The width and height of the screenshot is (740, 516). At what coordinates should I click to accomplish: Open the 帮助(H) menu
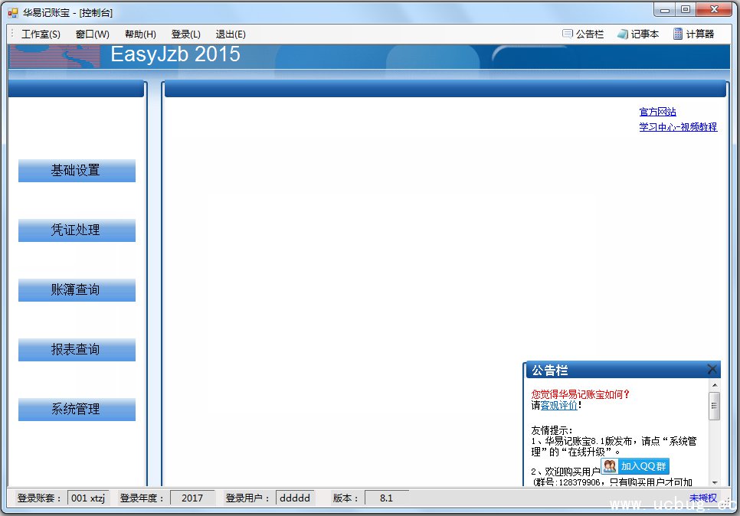pyautogui.click(x=140, y=34)
